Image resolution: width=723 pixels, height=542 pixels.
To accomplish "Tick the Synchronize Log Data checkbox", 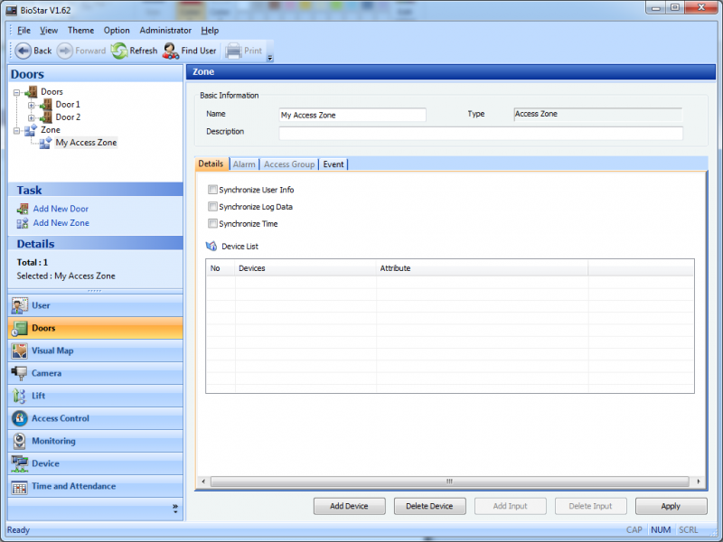I will 213,207.
